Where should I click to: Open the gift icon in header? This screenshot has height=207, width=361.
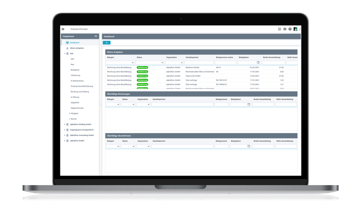click(285, 29)
